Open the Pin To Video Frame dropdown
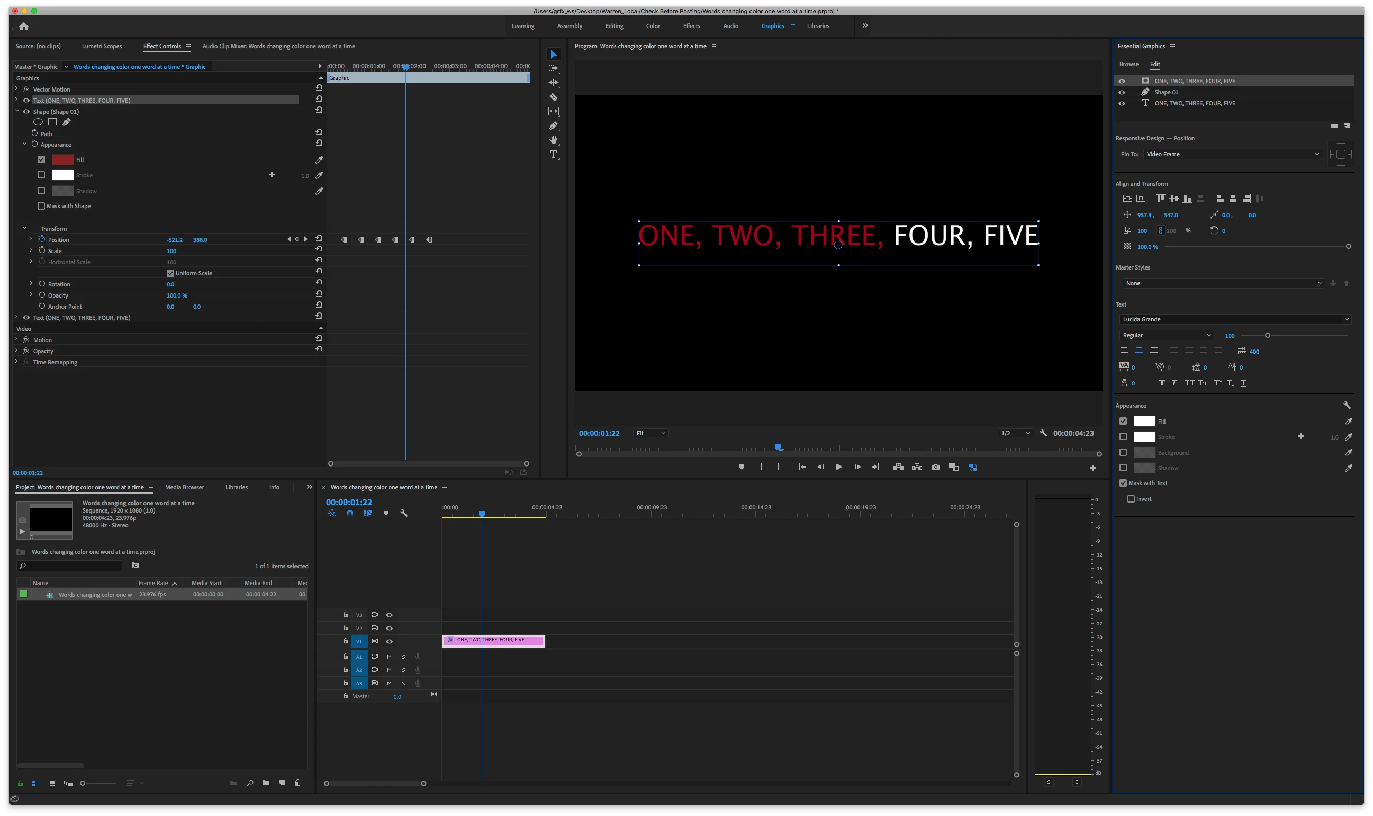The height and width of the screenshot is (816, 1373). click(x=1232, y=154)
